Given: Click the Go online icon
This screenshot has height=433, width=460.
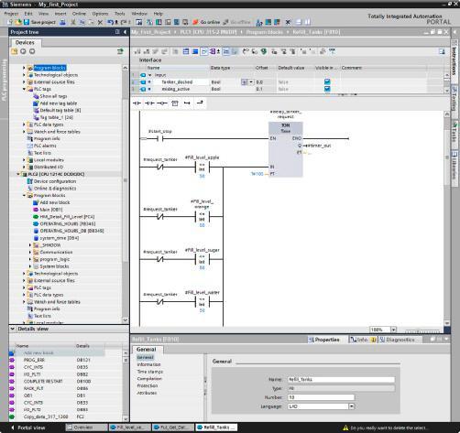Looking at the screenshot, I should click(x=195, y=22).
